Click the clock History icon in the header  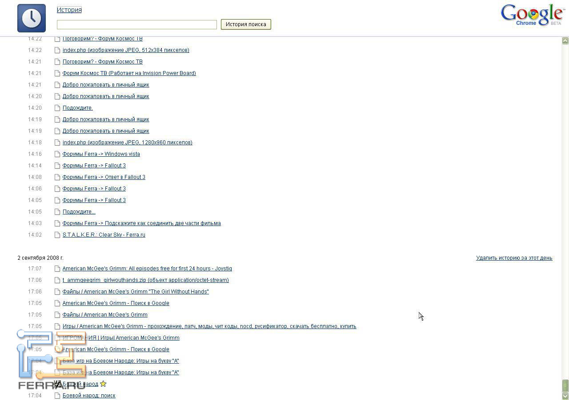pos(32,18)
